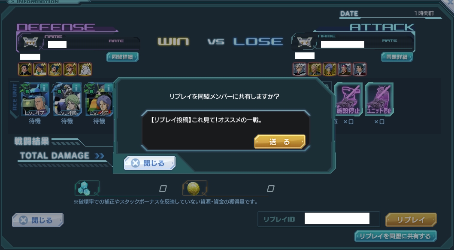The width and height of the screenshot is (454, 250).
Task: Click the hexagon resource icon
Action: tap(84, 188)
